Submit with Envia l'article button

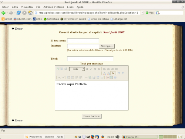[92, 116]
